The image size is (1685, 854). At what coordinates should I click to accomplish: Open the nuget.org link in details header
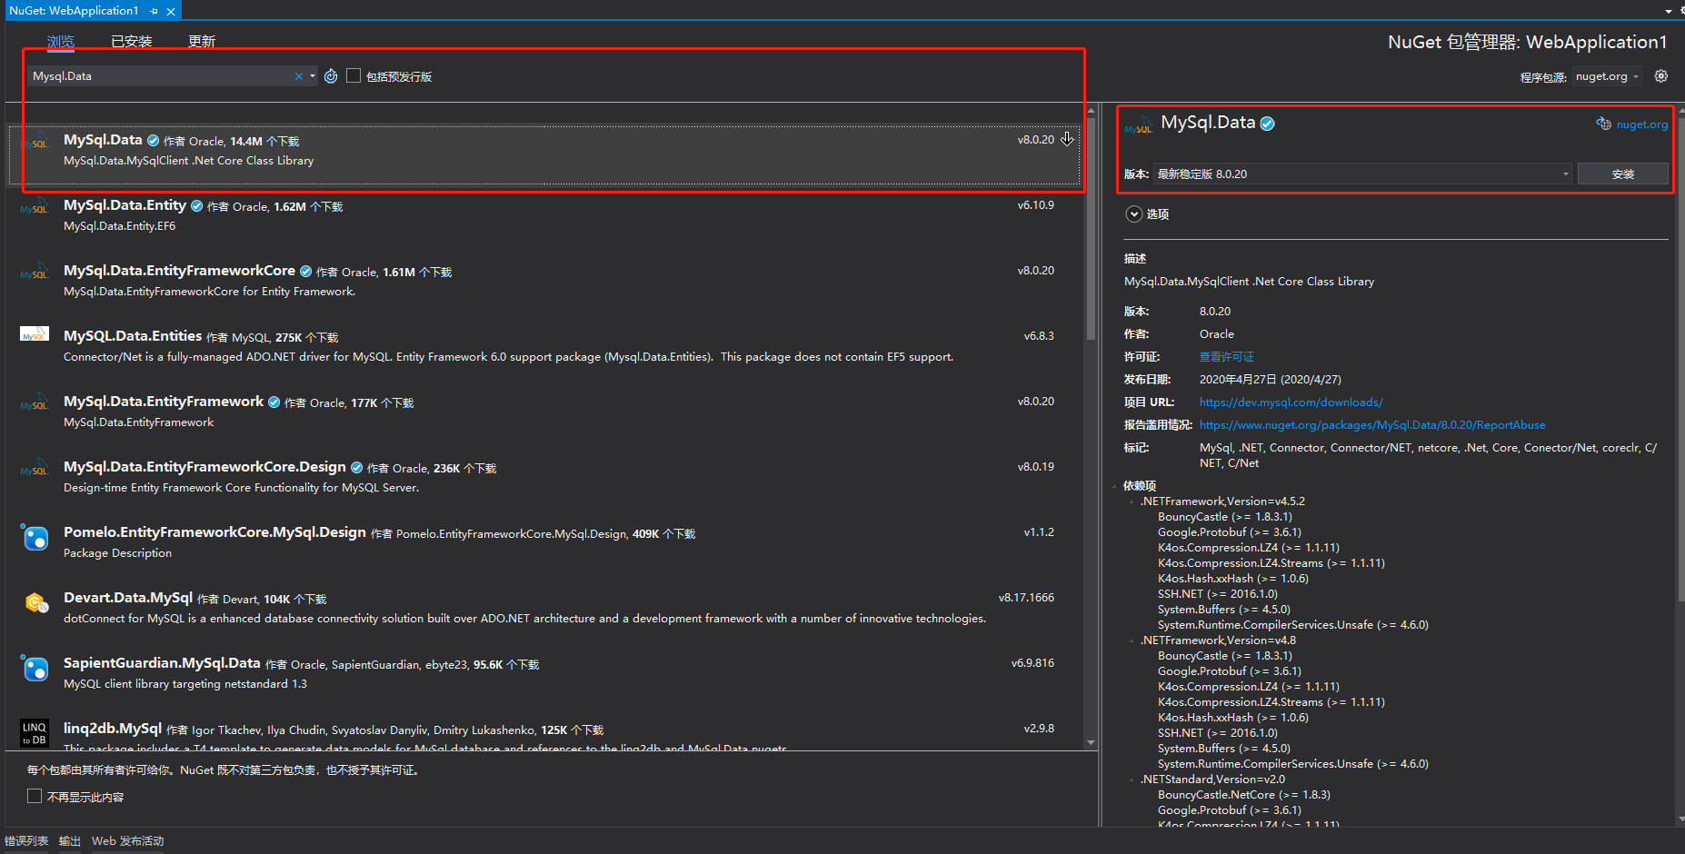(x=1642, y=124)
